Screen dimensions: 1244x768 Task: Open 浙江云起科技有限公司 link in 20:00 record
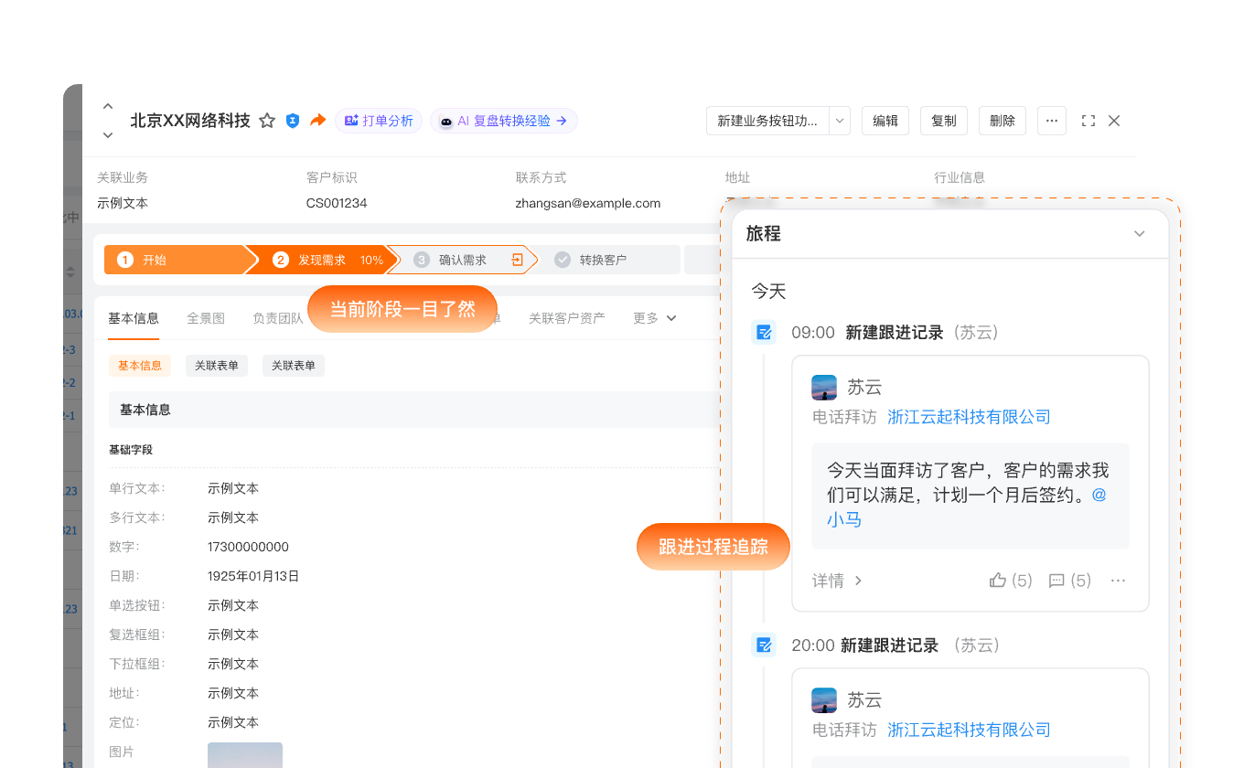(969, 730)
